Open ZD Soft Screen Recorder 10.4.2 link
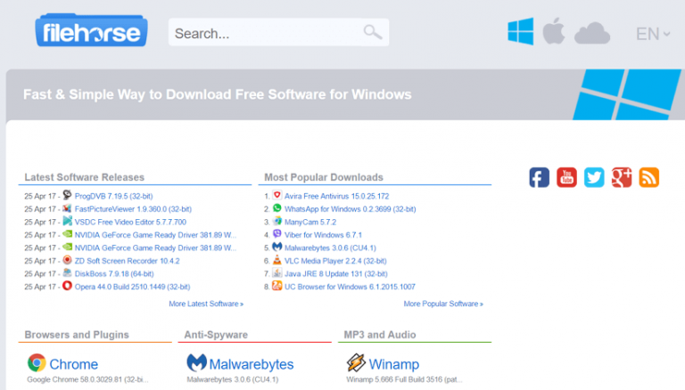Screen dimensions: 685x390 128,261
